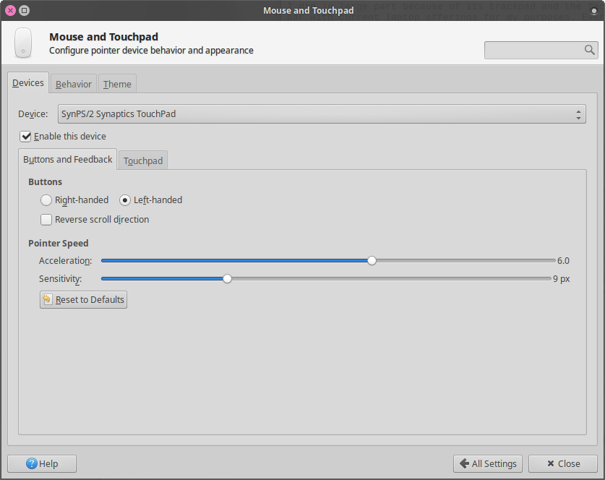This screenshot has width=605, height=480.
Task: Click the pink window close button
Action: pos(10,10)
